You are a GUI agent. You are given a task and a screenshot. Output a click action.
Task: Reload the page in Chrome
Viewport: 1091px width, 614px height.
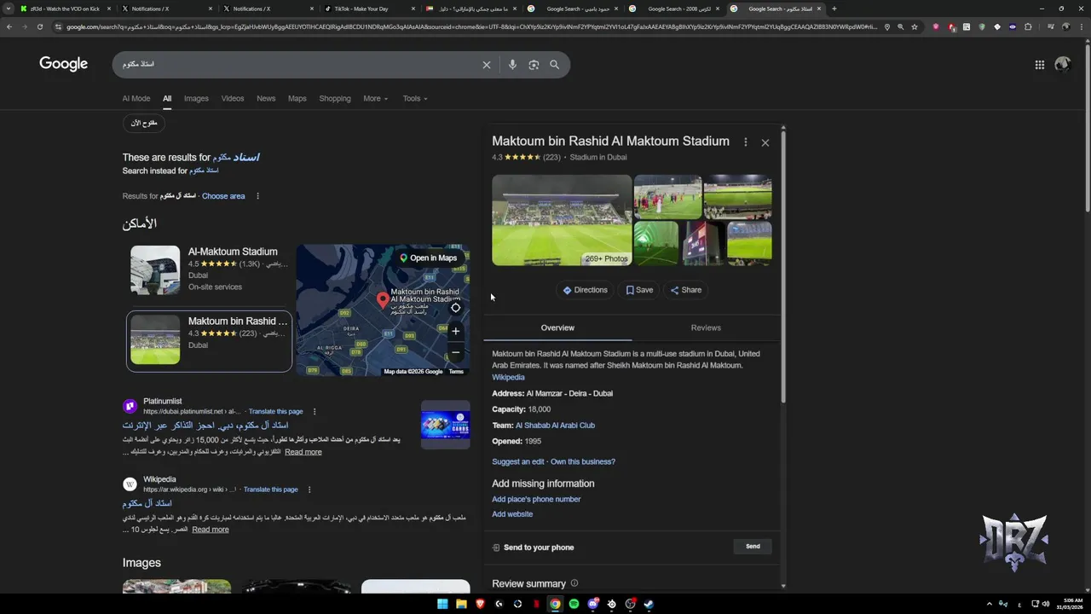click(x=39, y=26)
